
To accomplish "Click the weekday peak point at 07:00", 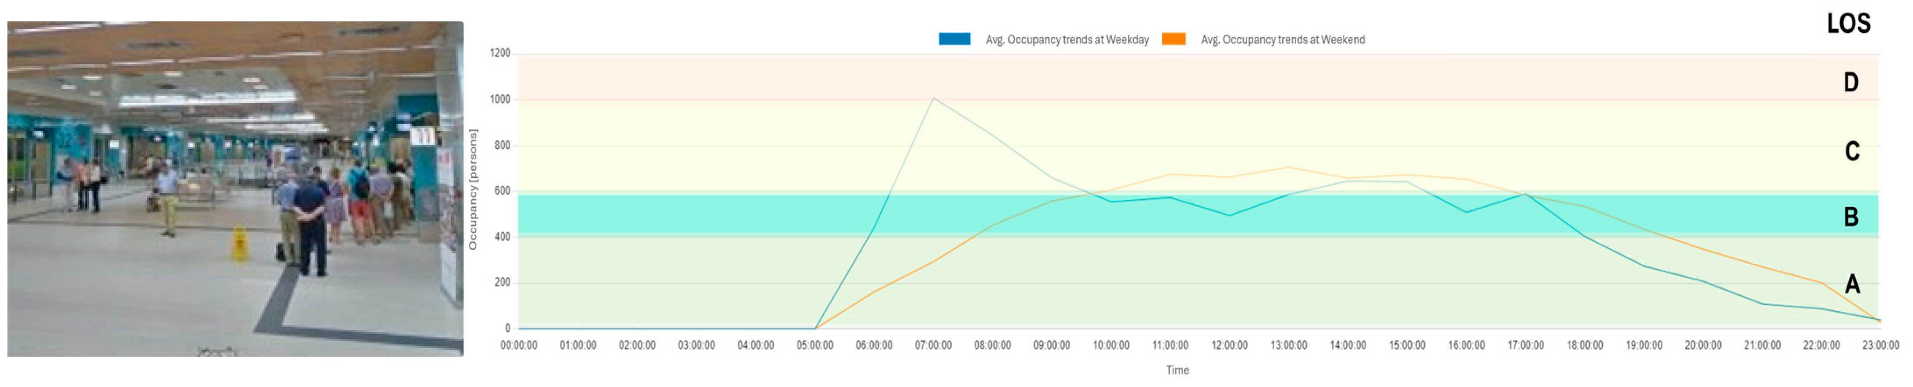I will point(934,98).
